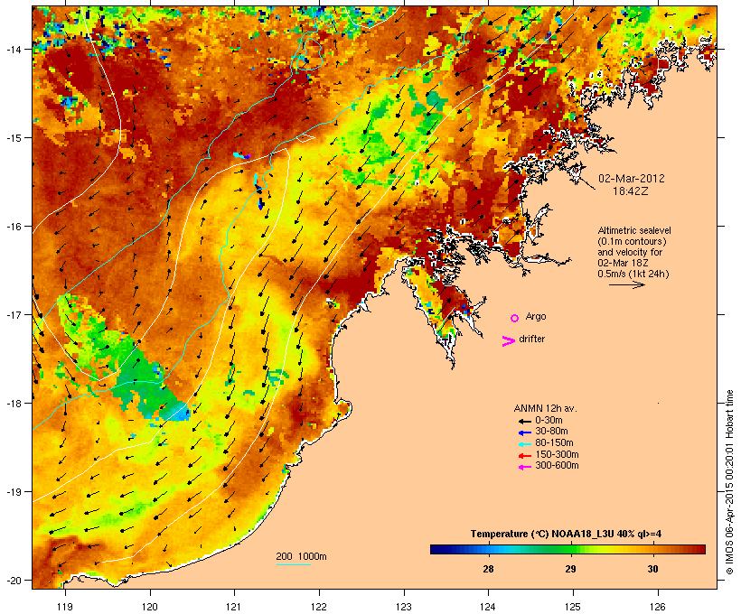Click the longitude axis label 120
Image resolution: width=741 pixels, height=614 pixels.
pos(150,607)
